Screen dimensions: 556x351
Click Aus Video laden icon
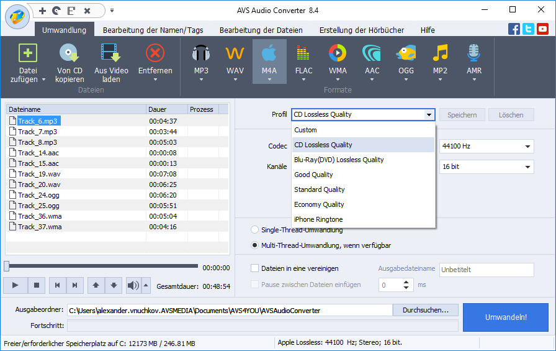click(x=111, y=54)
